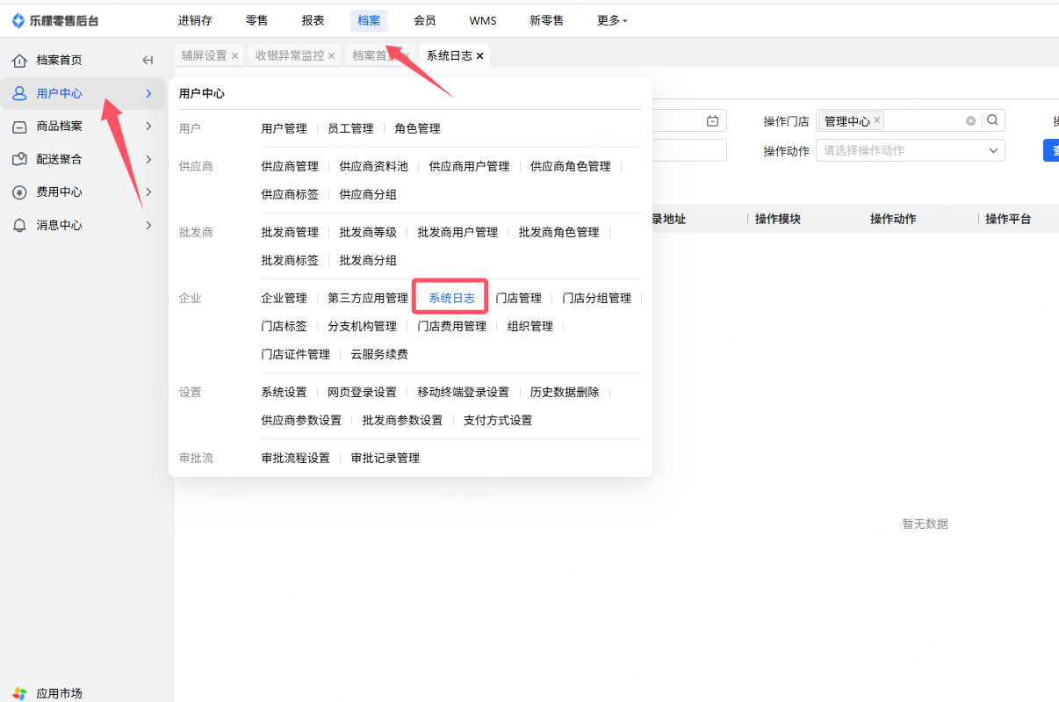Image resolution: width=1059 pixels, height=702 pixels.
Task: Open the 会员 top menu
Action: (425, 20)
